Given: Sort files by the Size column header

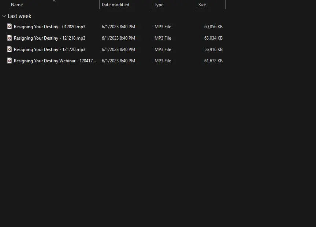Looking at the screenshot, I should click(x=202, y=5).
